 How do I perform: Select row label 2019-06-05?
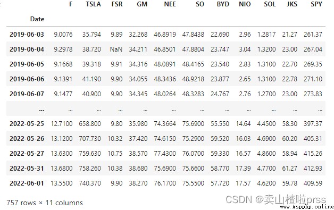(x=27, y=64)
